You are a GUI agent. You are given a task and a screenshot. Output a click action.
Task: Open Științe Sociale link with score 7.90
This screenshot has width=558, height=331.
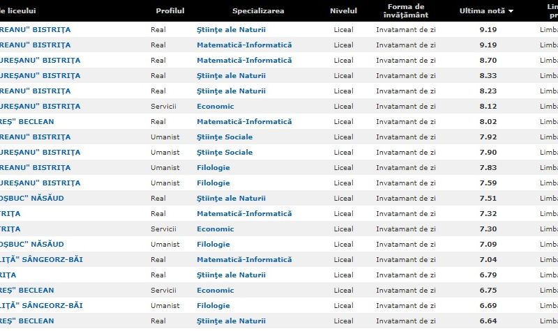[225, 152]
